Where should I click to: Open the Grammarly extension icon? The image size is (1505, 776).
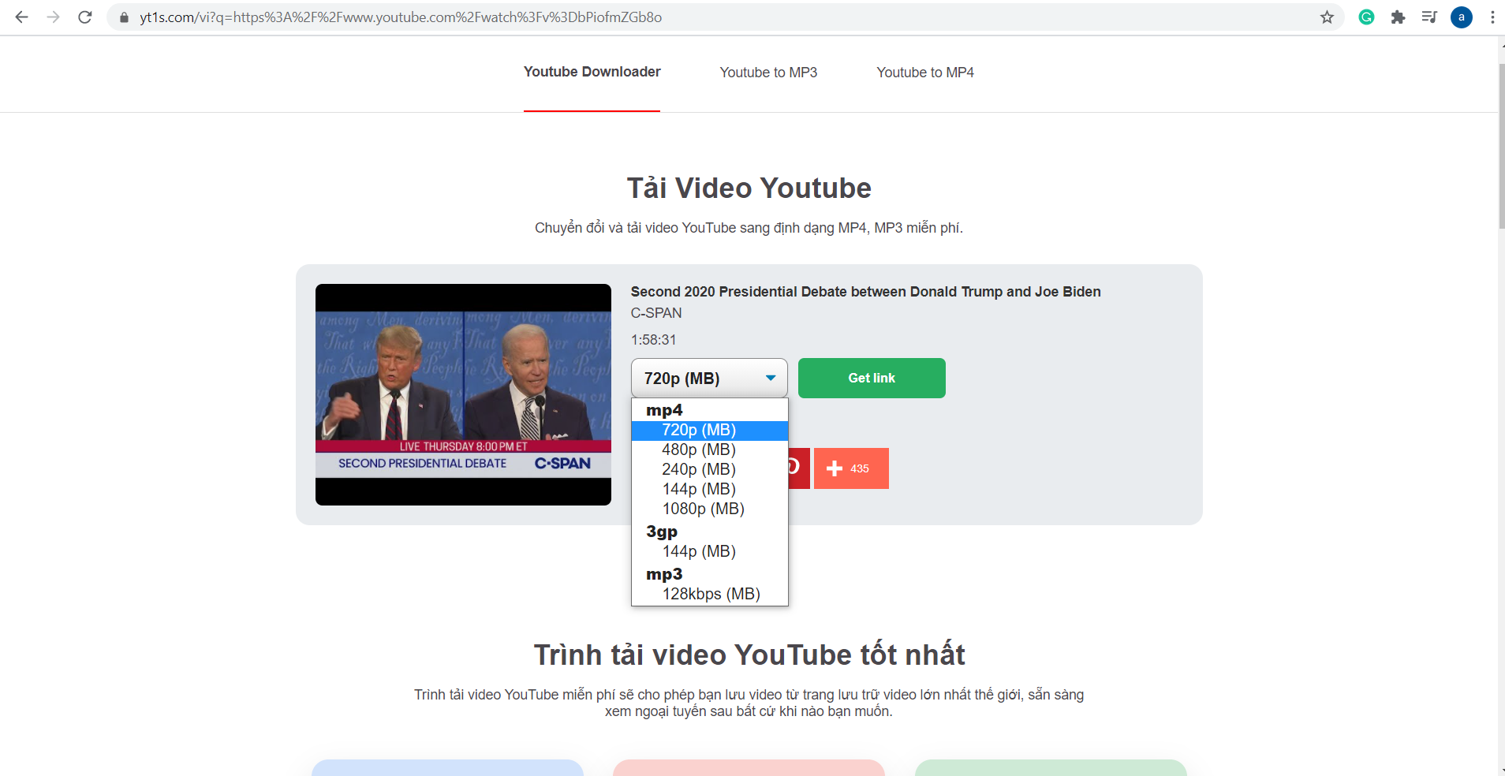tap(1367, 17)
